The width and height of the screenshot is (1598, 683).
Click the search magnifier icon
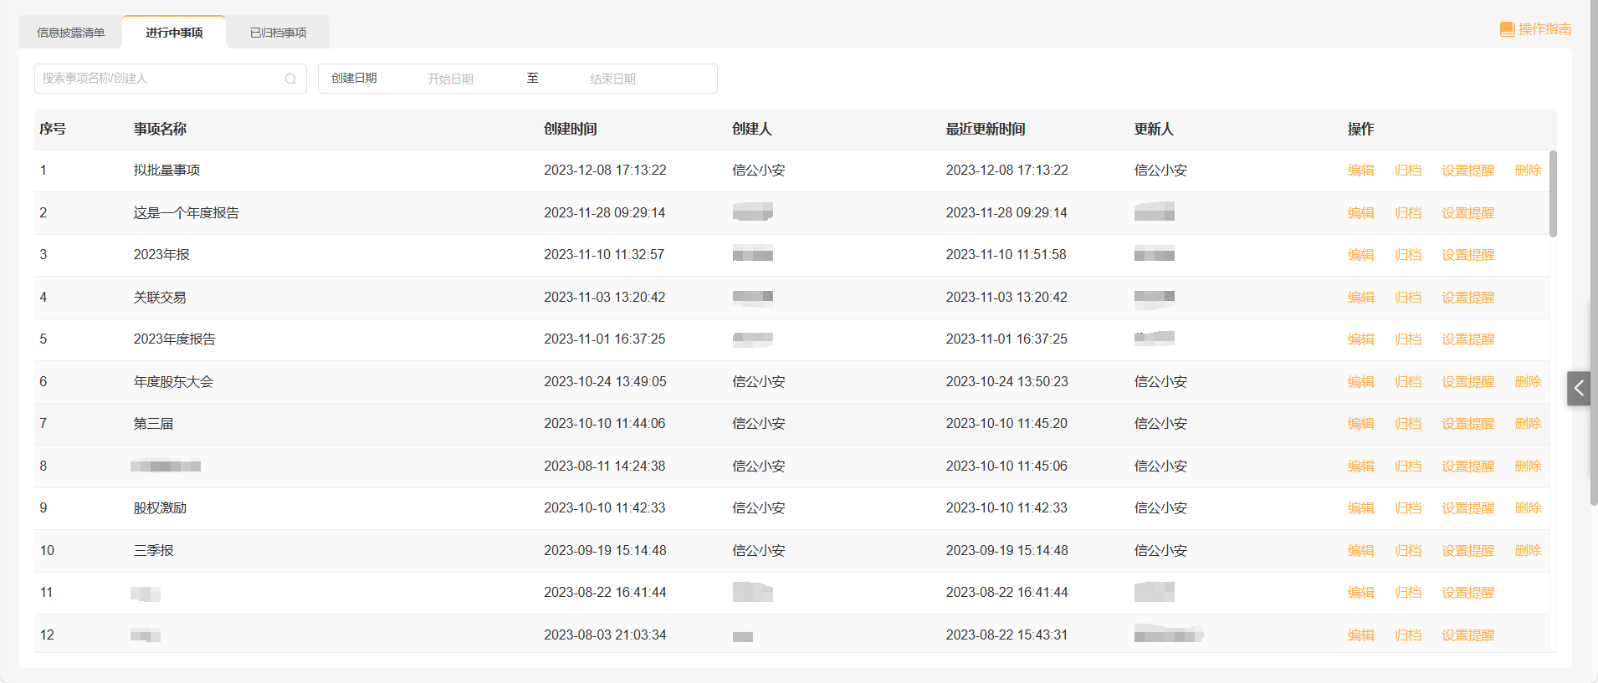coord(290,79)
